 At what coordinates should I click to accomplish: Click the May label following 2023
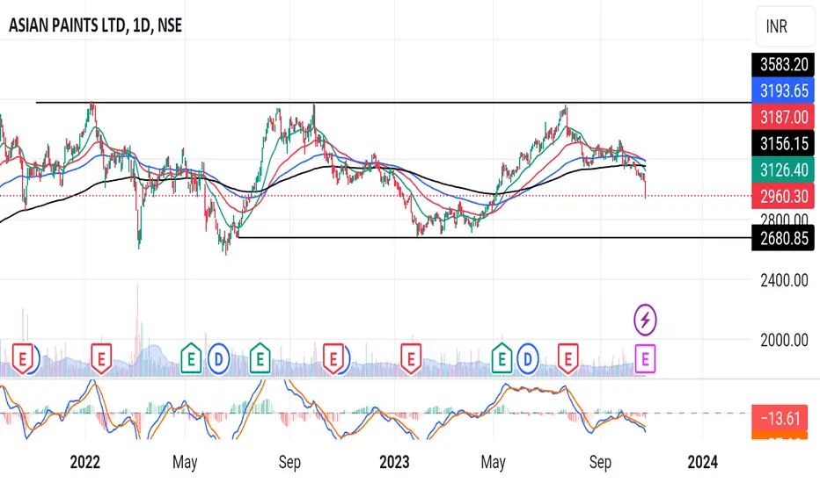coord(494,463)
